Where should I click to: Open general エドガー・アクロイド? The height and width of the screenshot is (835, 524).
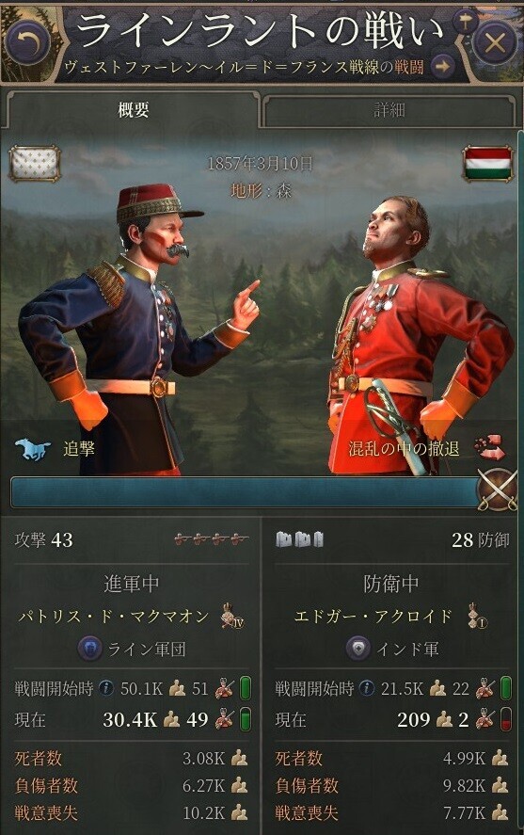tap(373, 617)
